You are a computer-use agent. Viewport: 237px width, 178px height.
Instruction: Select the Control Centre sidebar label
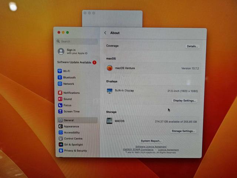[x=73, y=138]
